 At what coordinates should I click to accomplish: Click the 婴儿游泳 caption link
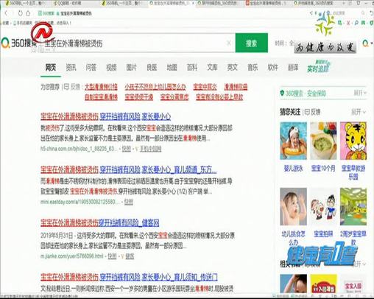293,169
